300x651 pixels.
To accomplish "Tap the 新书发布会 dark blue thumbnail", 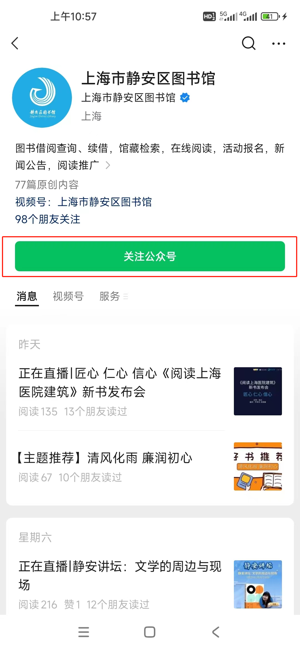I will coord(258,391).
